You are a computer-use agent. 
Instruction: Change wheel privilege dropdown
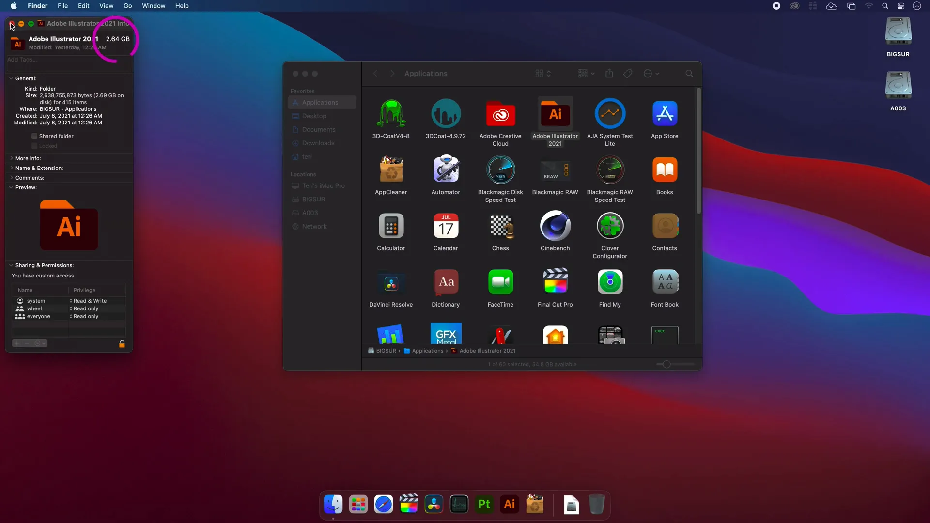84,308
